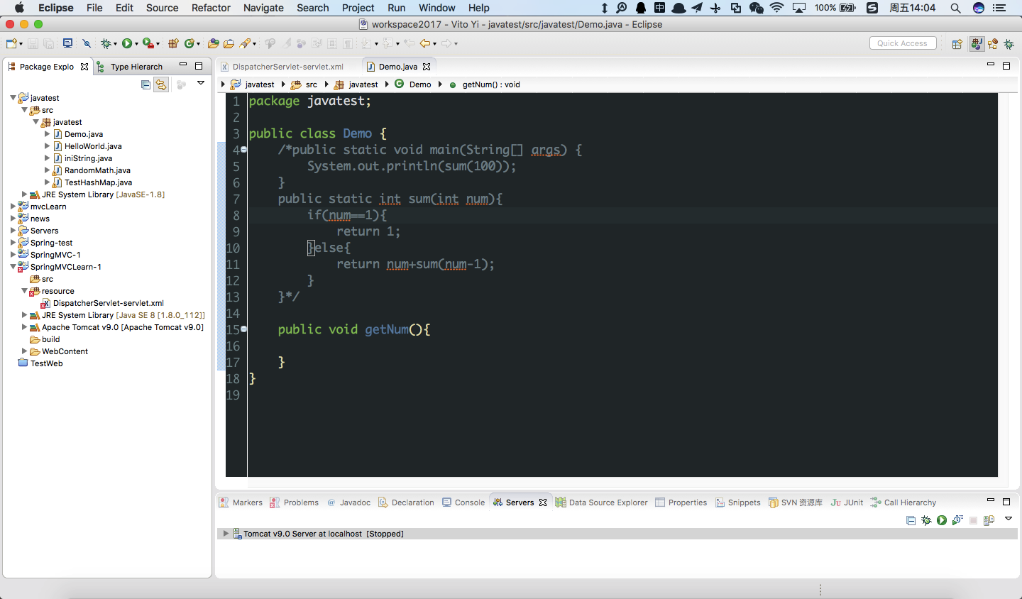Screen dimensions: 1022x599
Task: Collapse the main method fold at line 4
Action: (x=244, y=150)
